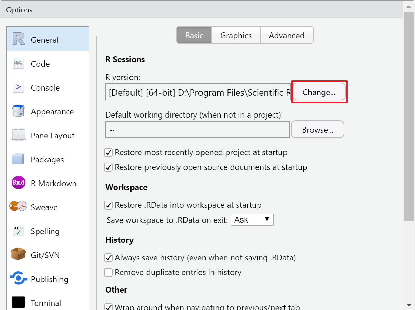This screenshot has width=415, height=310.
Task: Open the Advanced tab
Action: [x=287, y=36]
